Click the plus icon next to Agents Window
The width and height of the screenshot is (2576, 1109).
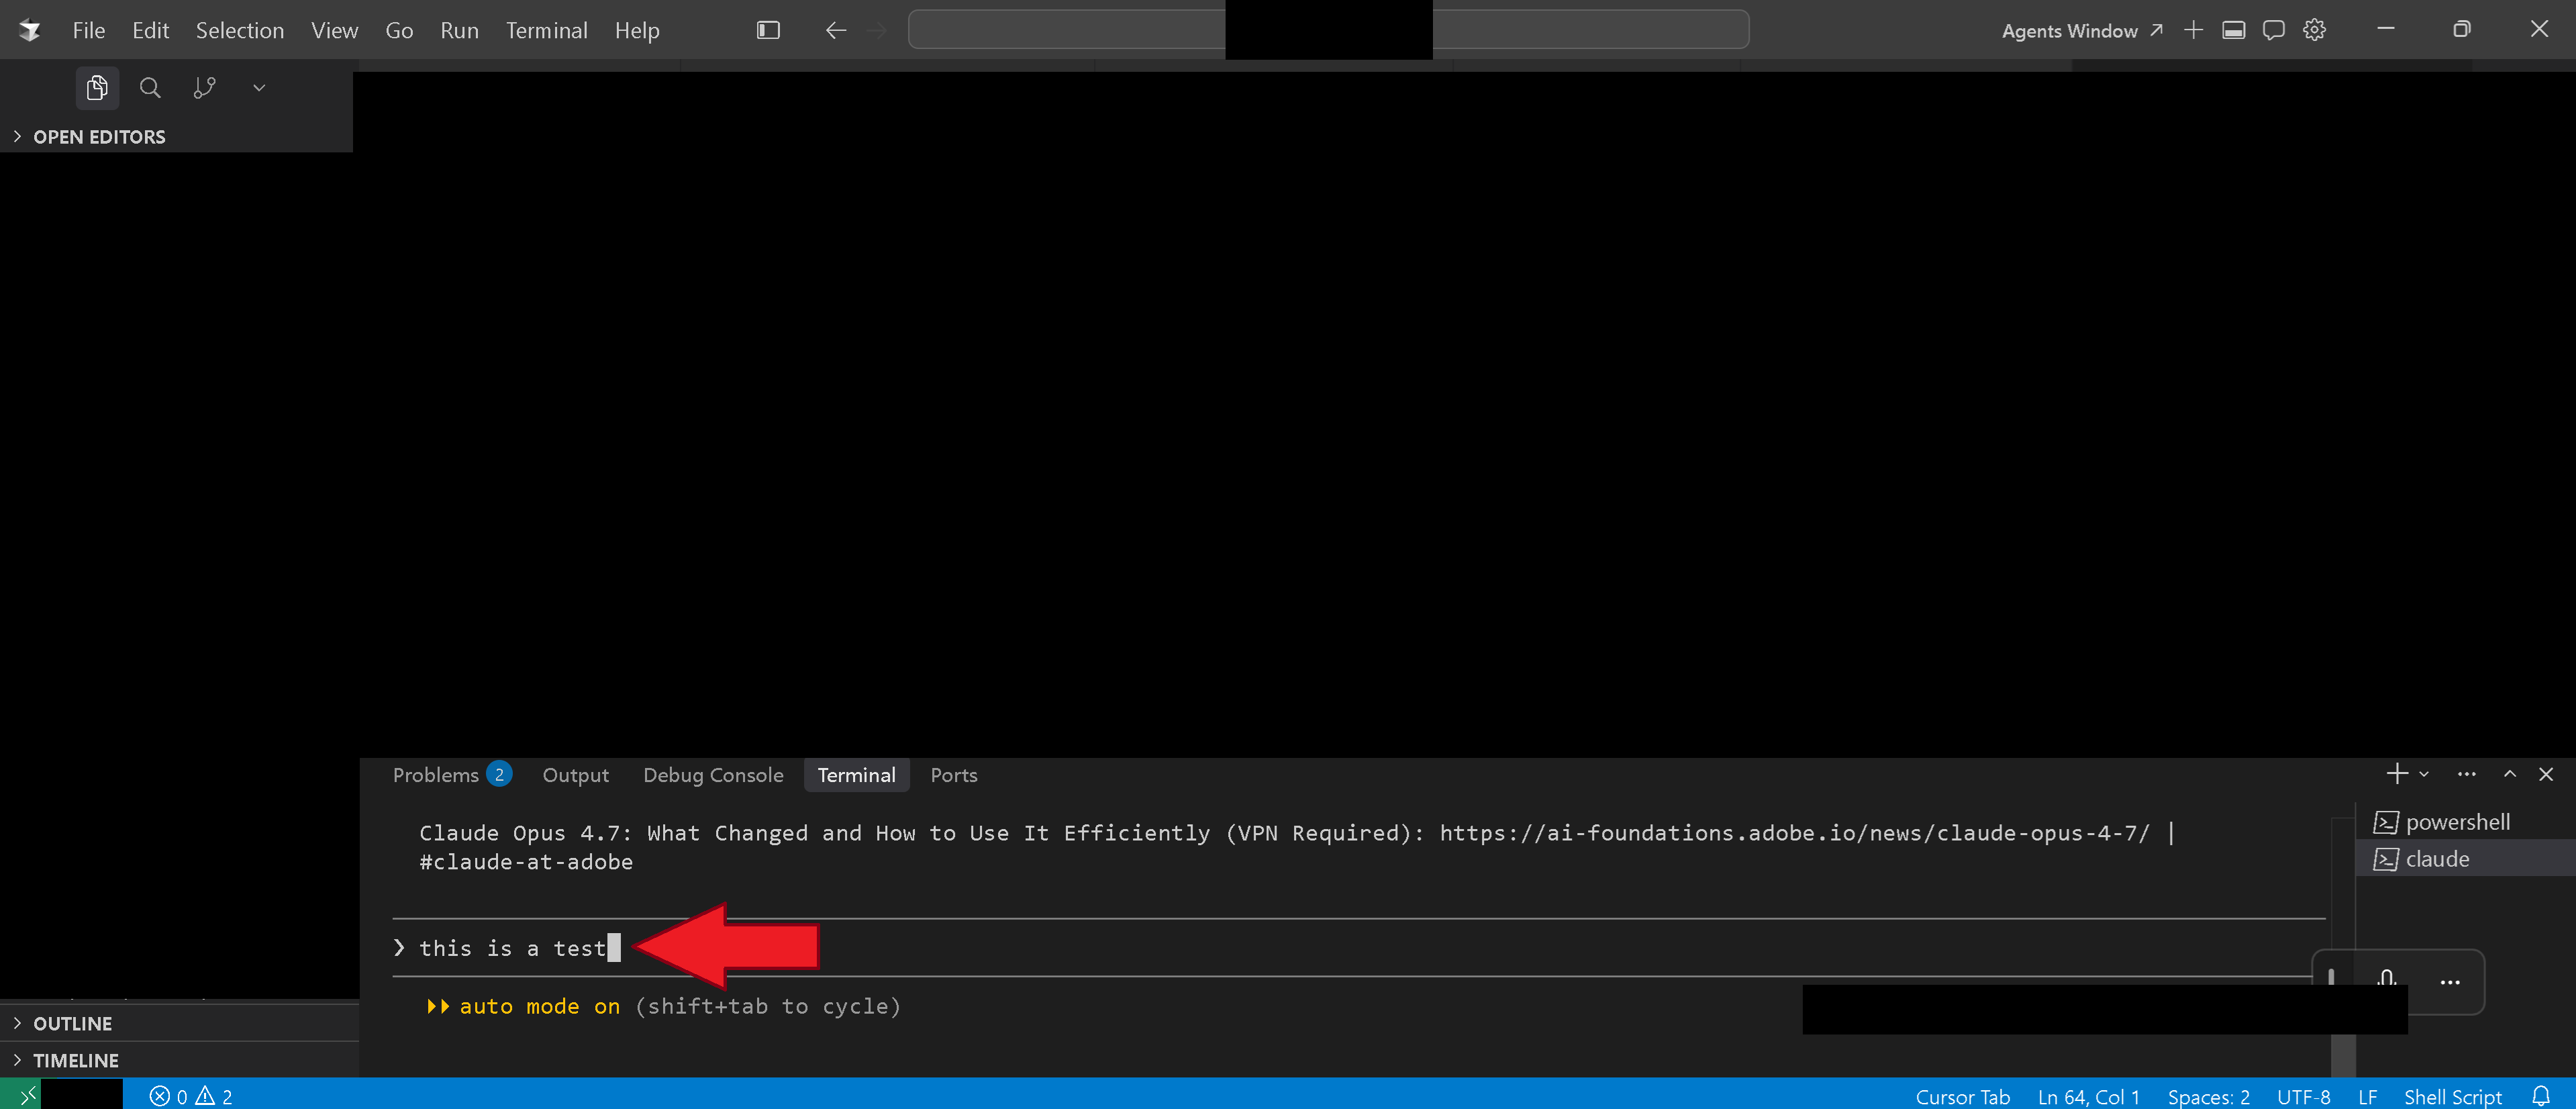pos(2193,30)
